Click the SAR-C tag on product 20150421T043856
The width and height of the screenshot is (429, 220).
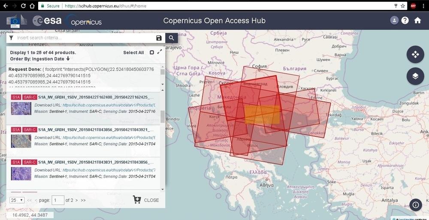tap(30, 130)
